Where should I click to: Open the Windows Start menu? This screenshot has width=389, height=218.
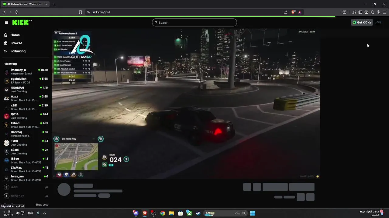[x=253, y=213]
